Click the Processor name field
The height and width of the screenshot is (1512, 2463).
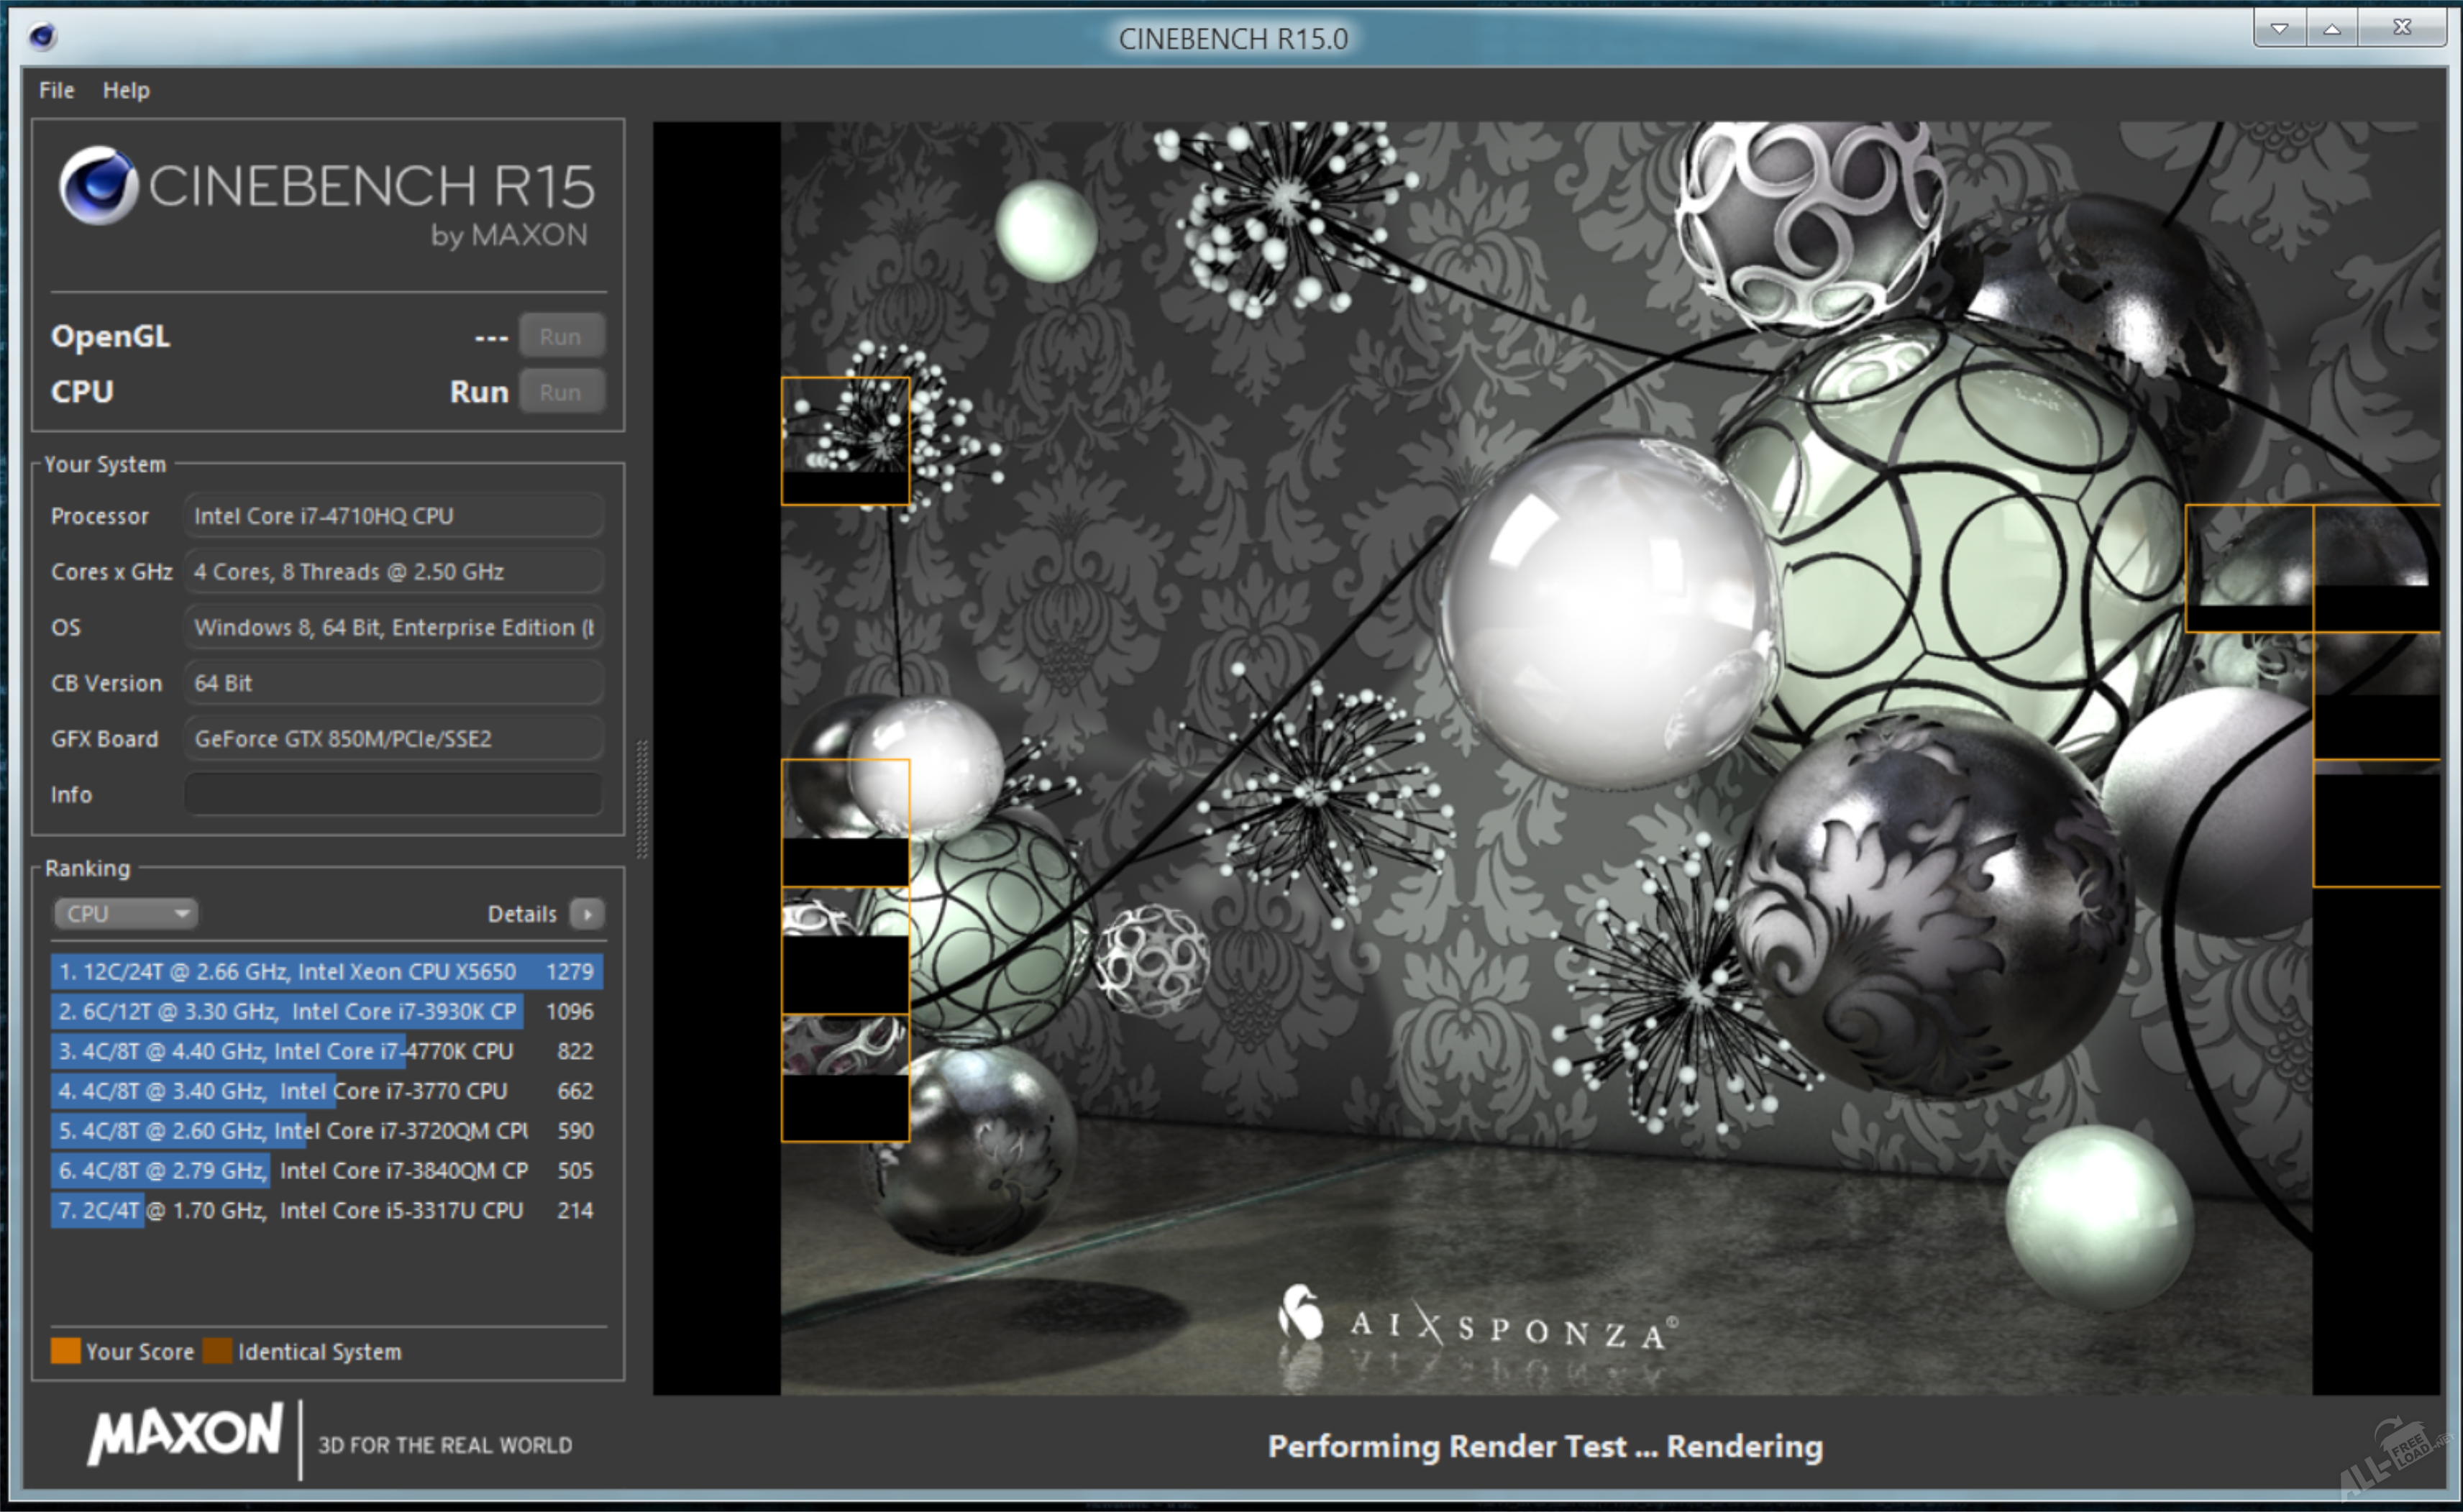click(393, 516)
